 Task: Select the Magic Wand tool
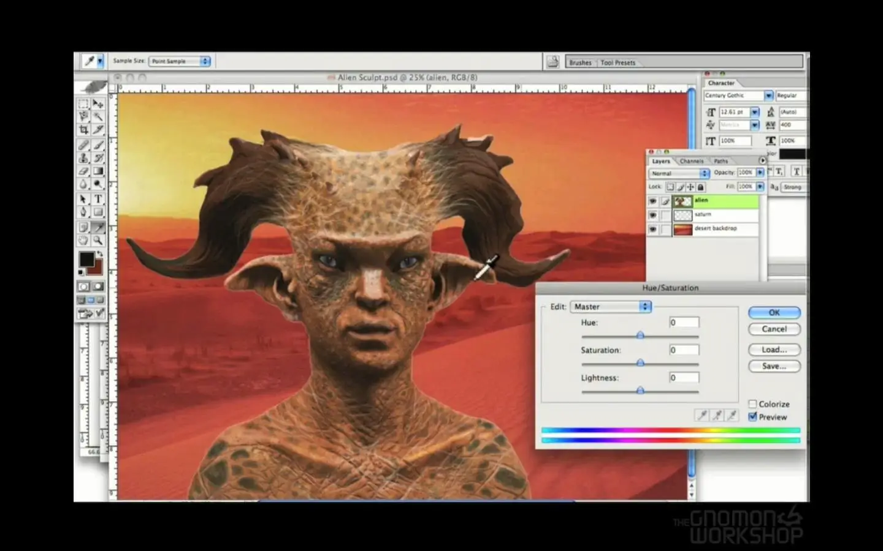coord(98,116)
